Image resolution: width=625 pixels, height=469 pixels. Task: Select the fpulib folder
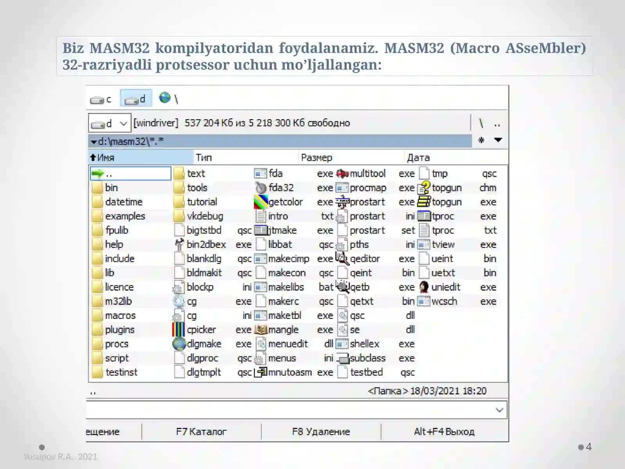tap(111, 230)
